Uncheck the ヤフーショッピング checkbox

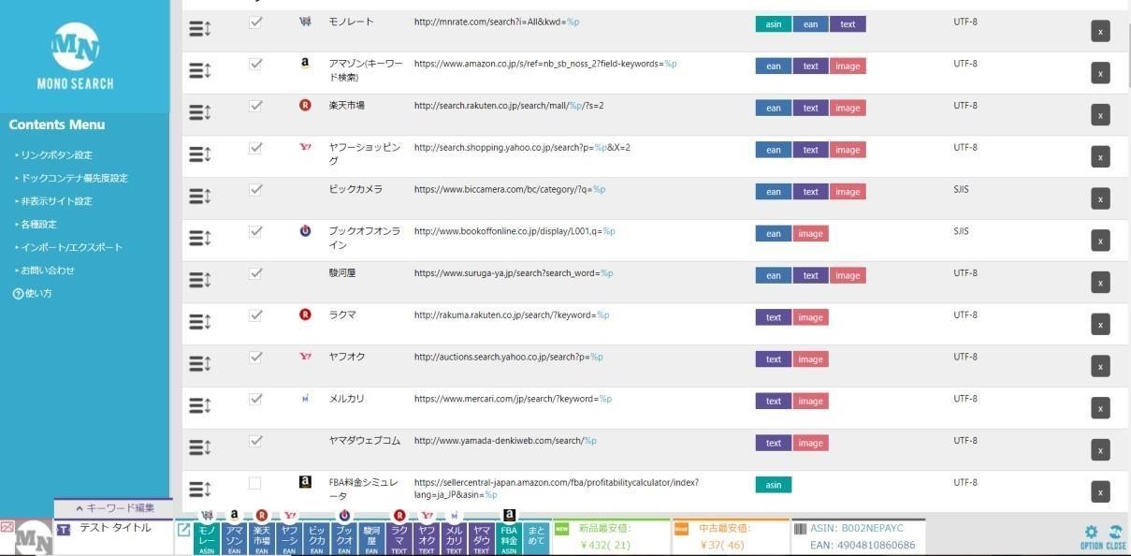254,147
